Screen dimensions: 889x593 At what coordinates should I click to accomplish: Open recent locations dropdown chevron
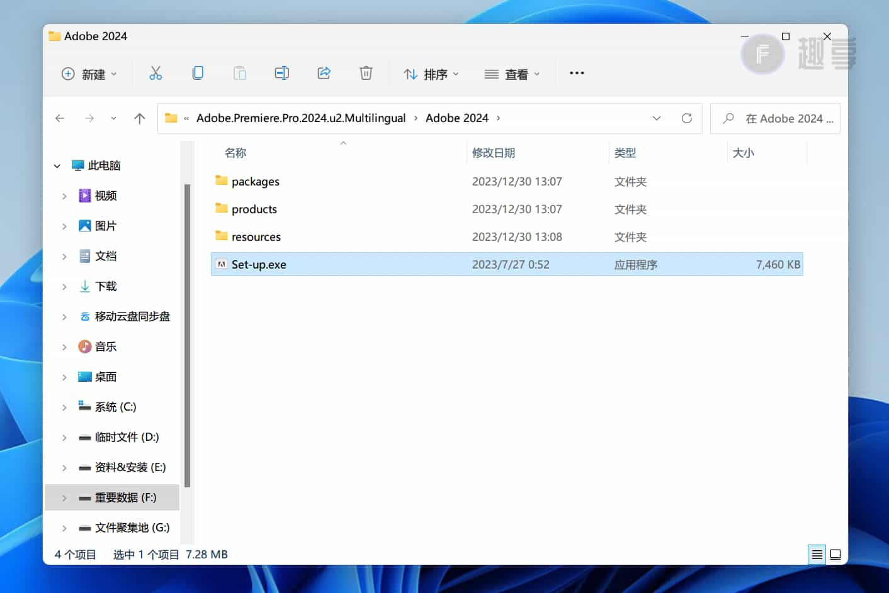click(x=113, y=118)
